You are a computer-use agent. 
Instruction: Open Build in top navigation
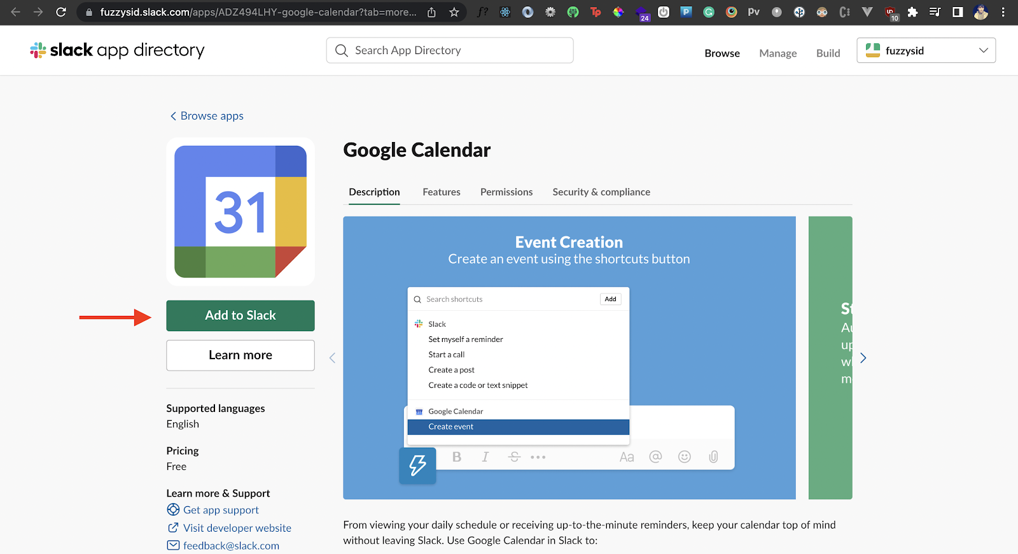(x=828, y=53)
